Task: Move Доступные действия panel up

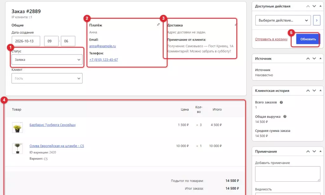Action: (308, 6)
